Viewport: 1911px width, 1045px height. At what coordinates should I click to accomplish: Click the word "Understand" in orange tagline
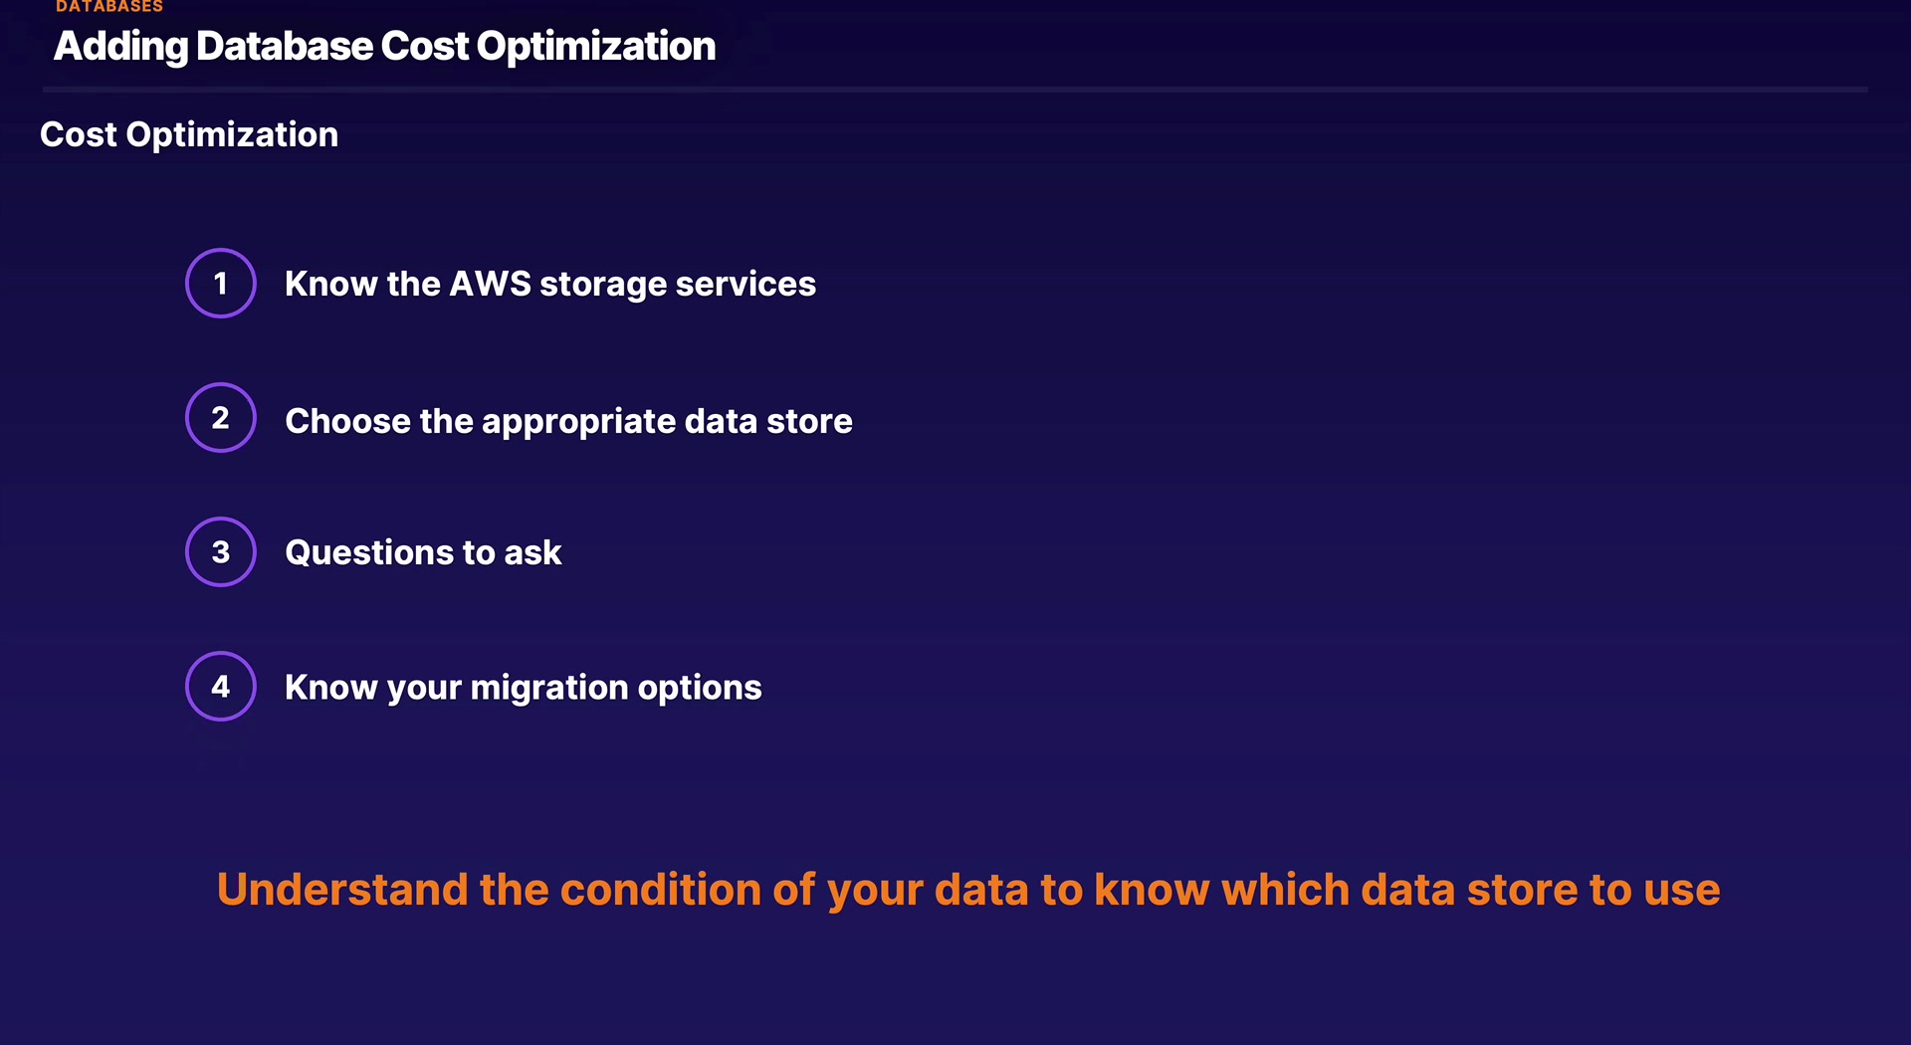pos(341,890)
